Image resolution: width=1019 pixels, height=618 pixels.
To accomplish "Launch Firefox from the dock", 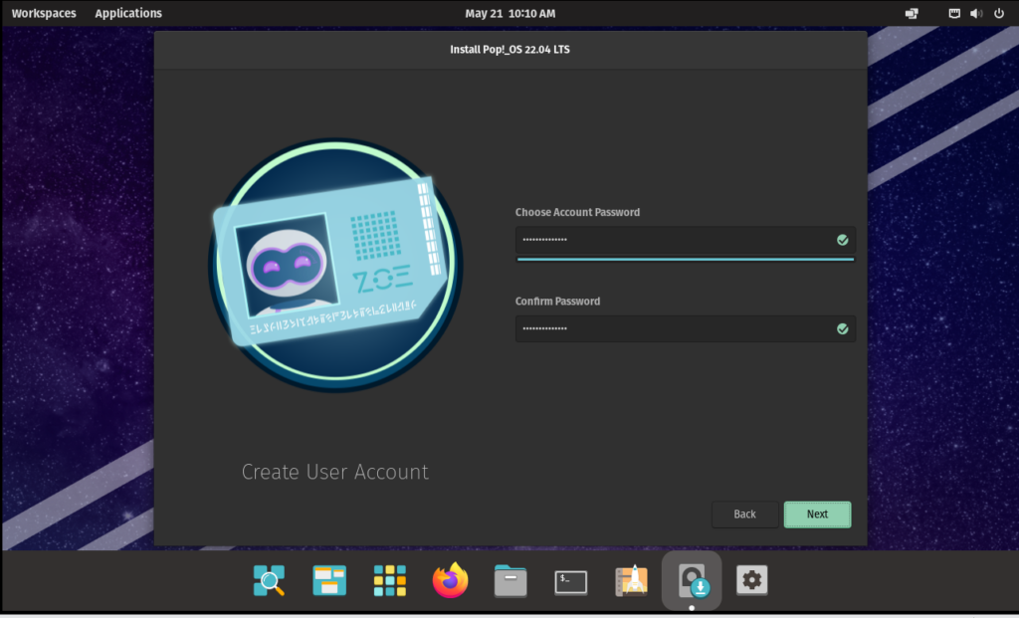I will click(x=451, y=580).
